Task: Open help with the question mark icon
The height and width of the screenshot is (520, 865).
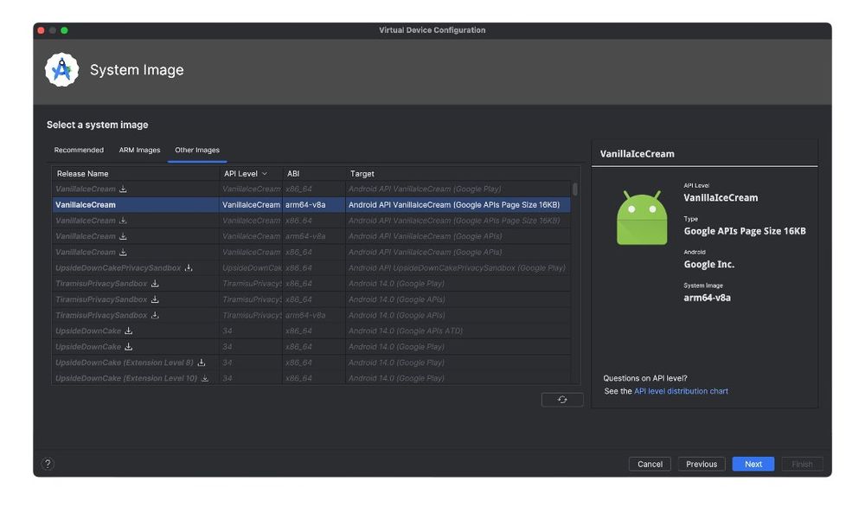Action: (48, 464)
